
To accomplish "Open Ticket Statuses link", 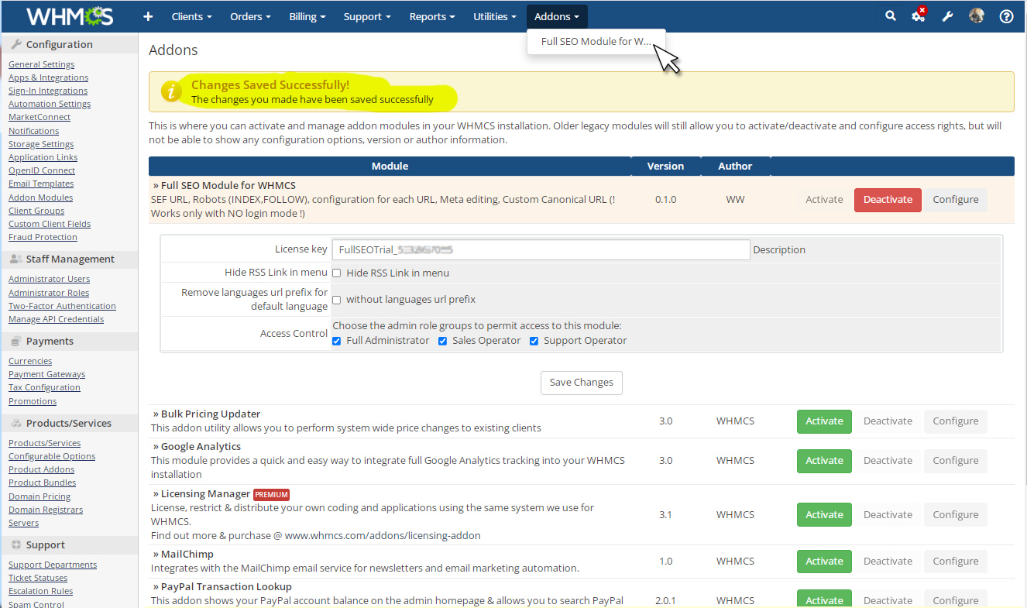I will tap(38, 578).
